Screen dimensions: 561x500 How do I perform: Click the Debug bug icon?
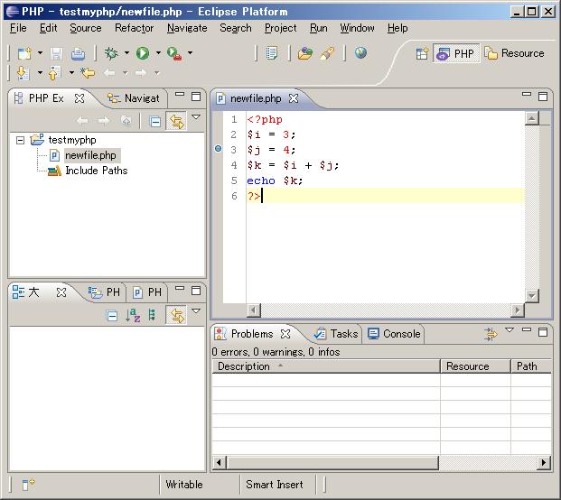pyautogui.click(x=111, y=53)
